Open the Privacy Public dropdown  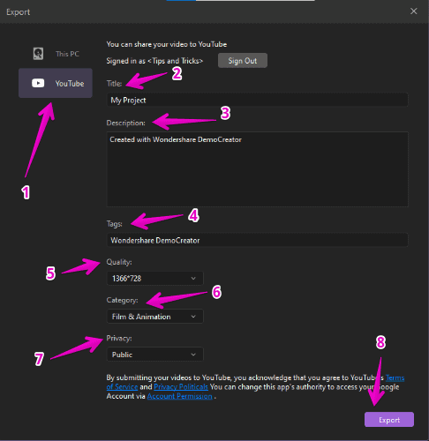154,355
